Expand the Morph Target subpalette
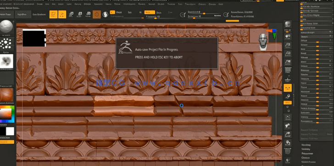 click(308, 162)
